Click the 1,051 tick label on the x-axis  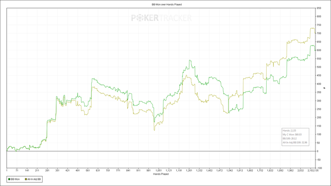[x=159, y=170]
